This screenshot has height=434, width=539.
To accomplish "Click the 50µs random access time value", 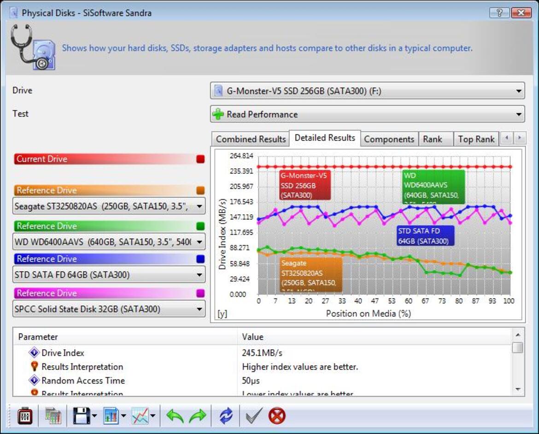I will [251, 381].
